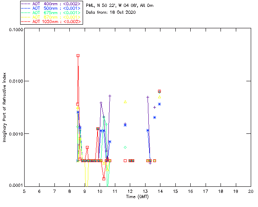Viewport: 258px width, 207px height.
Task: Click the blue asterisk marker at 14 hours
Action: 159,104
